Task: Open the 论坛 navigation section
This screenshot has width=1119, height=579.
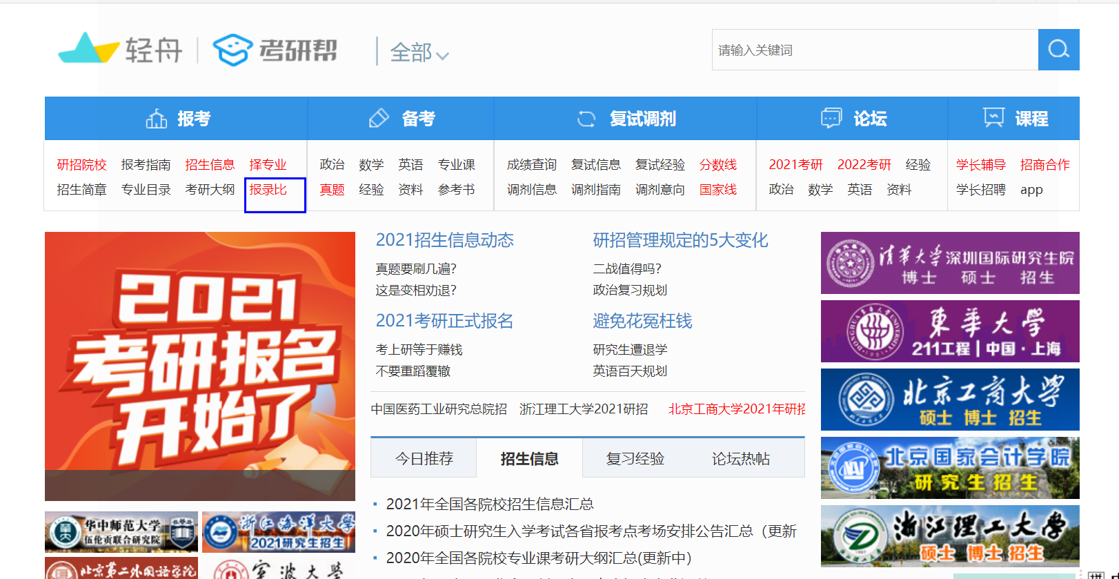Action: [x=853, y=119]
